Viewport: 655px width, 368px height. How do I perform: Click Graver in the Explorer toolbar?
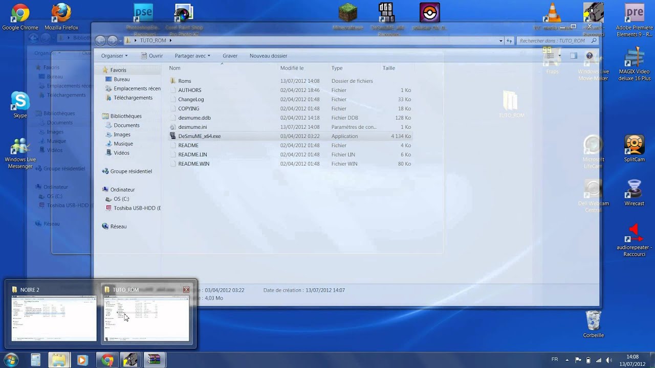pyautogui.click(x=230, y=56)
